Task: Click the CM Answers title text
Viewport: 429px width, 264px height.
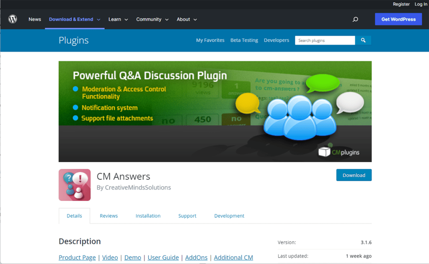Action: coord(124,176)
